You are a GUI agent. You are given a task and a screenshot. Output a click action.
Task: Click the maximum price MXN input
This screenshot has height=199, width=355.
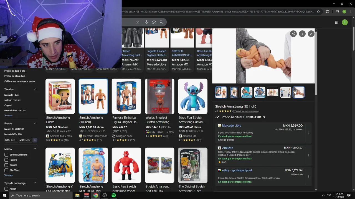25,140
